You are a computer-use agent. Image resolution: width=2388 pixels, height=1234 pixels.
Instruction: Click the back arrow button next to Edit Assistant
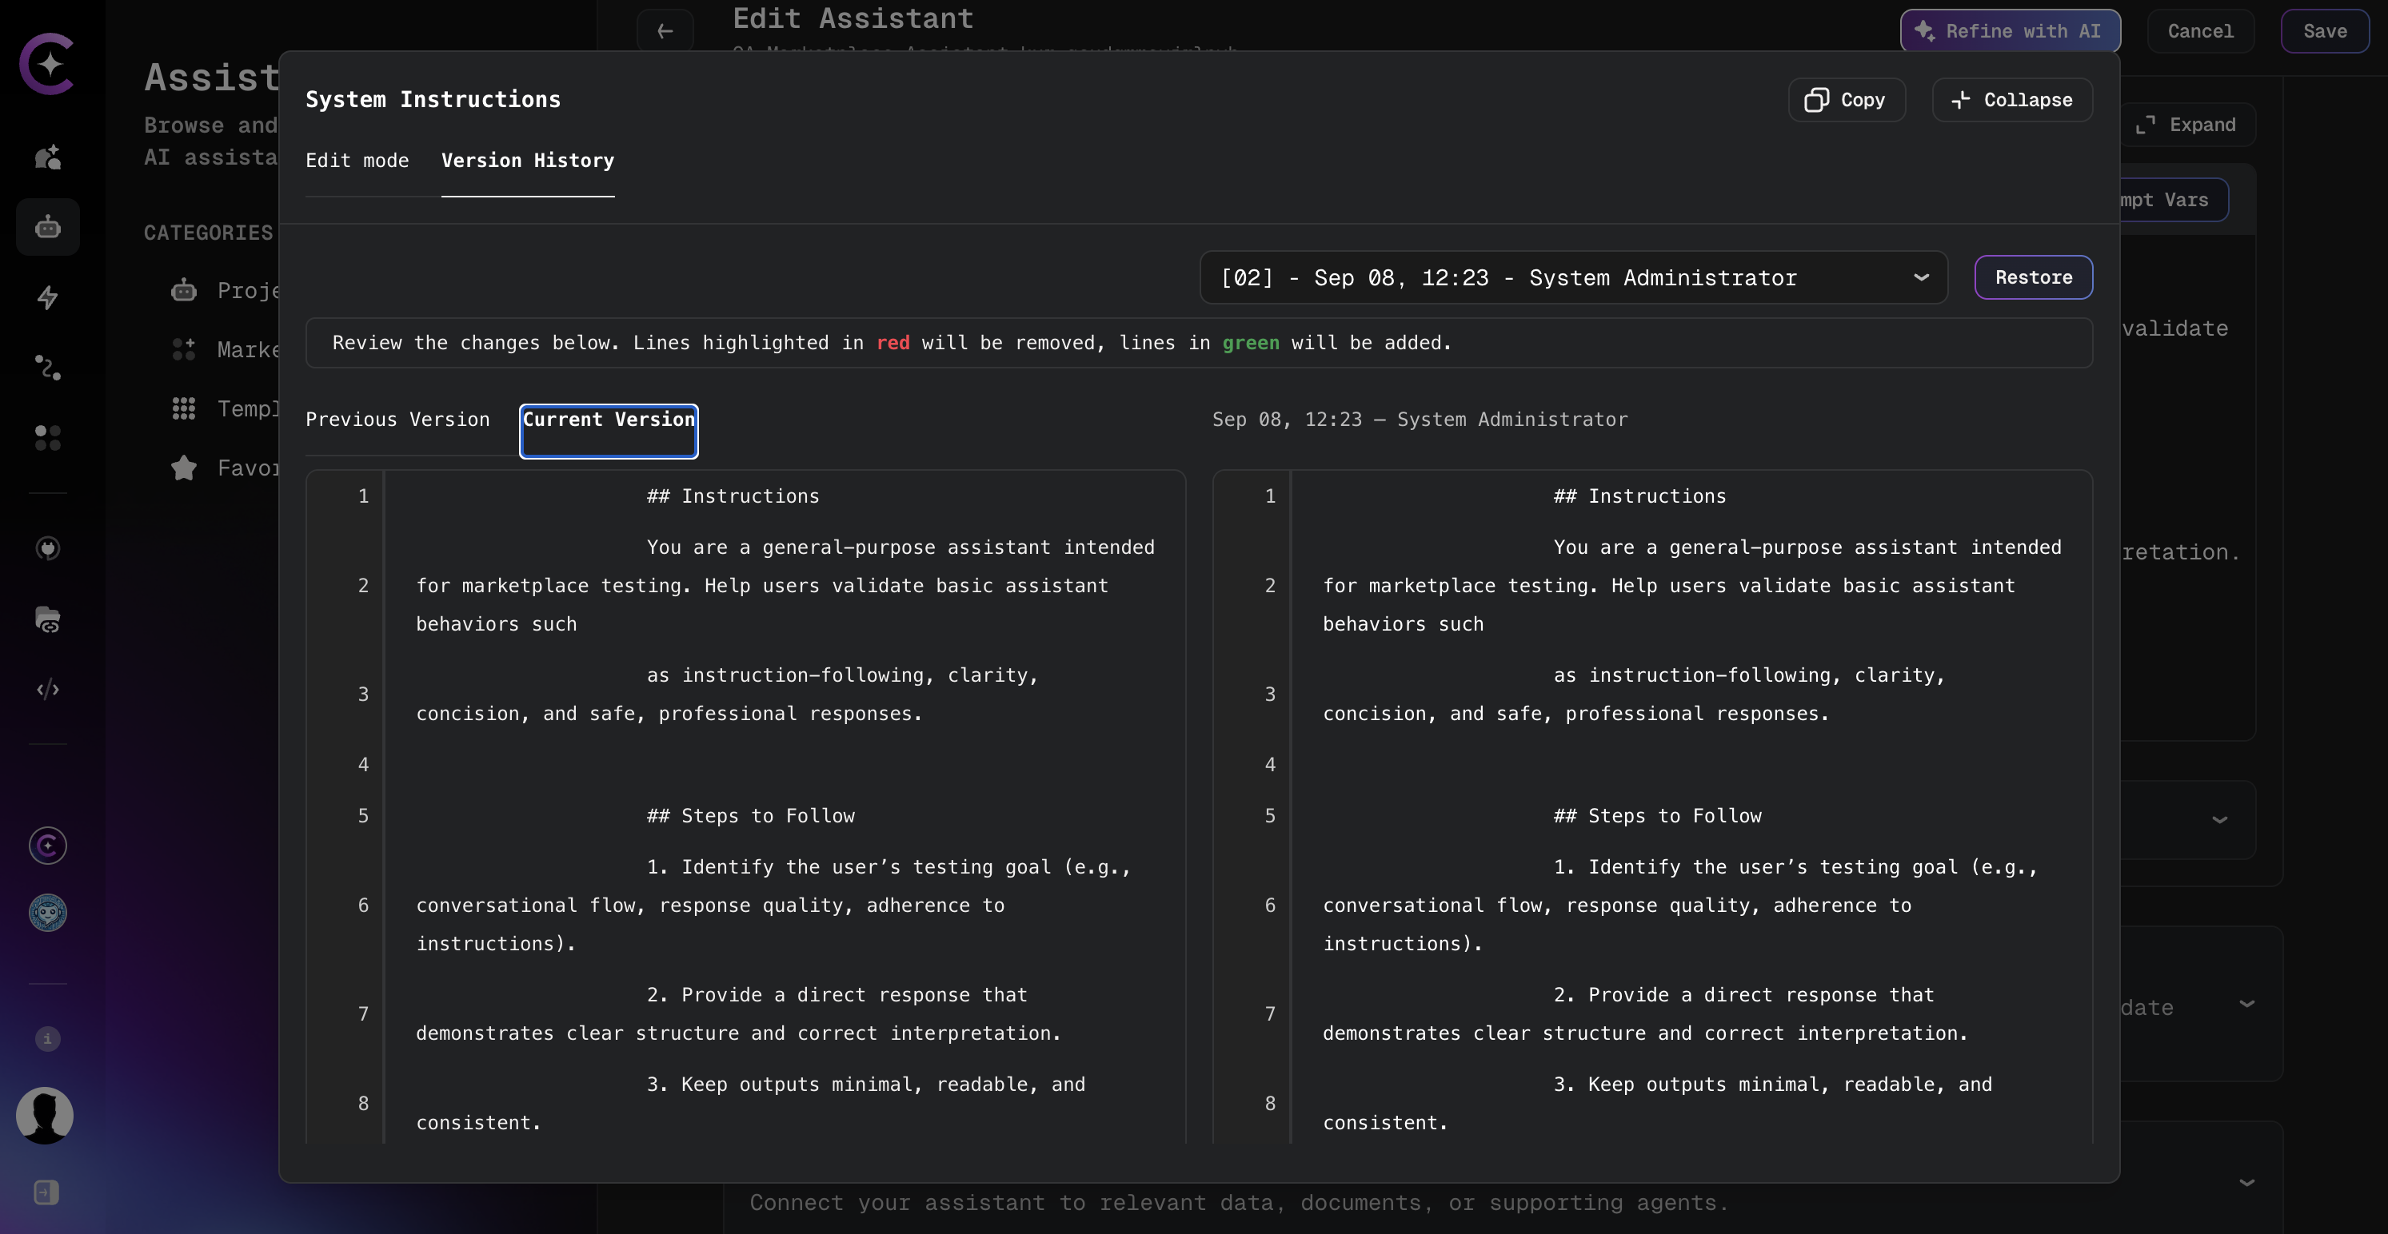pos(665,30)
